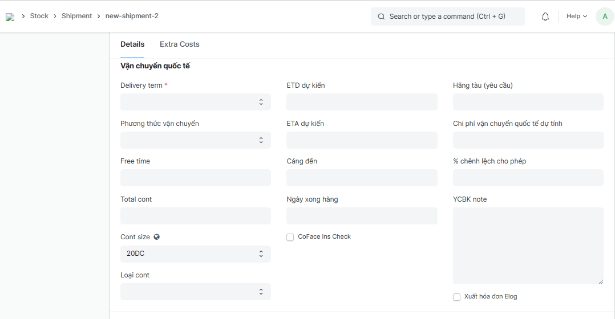Screen dimensions: 615x319
Task: Click the globe icon beside Cont size
Action: tap(157, 237)
